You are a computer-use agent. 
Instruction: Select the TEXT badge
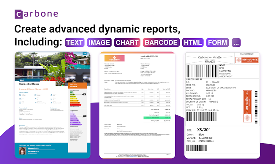(74, 42)
